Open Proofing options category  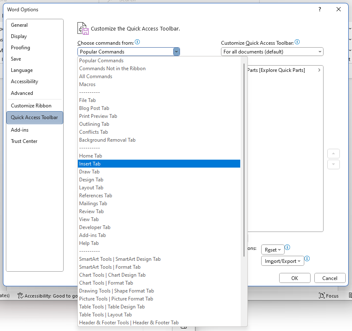[x=35, y=48]
